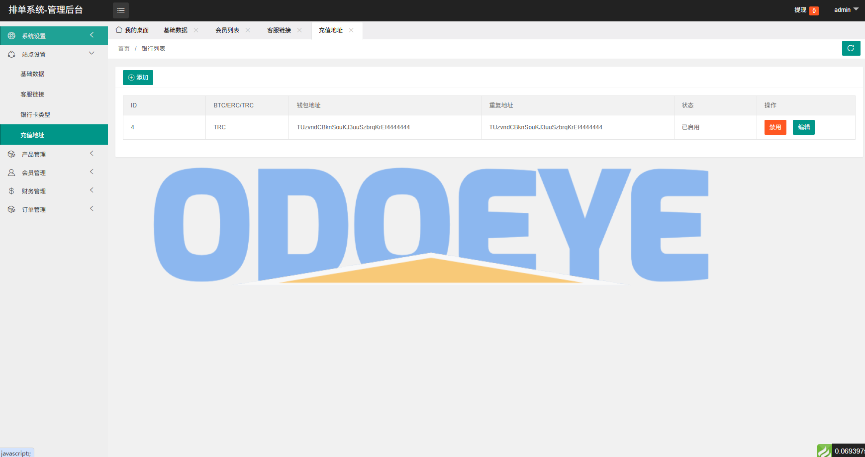Viewport: 865px width, 457px height.
Task: Close the 会员列表 tab
Action: click(x=248, y=30)
